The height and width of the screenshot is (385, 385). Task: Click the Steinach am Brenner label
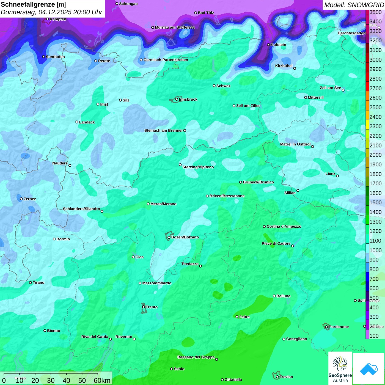[x=164, y=130]
